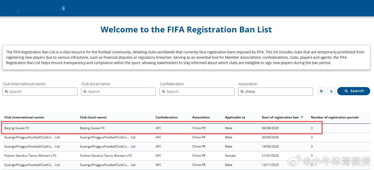This screenshot has height=170, width=374.
Task: Click Male in the 30/06/2026 row
Action: coord(229,137)
